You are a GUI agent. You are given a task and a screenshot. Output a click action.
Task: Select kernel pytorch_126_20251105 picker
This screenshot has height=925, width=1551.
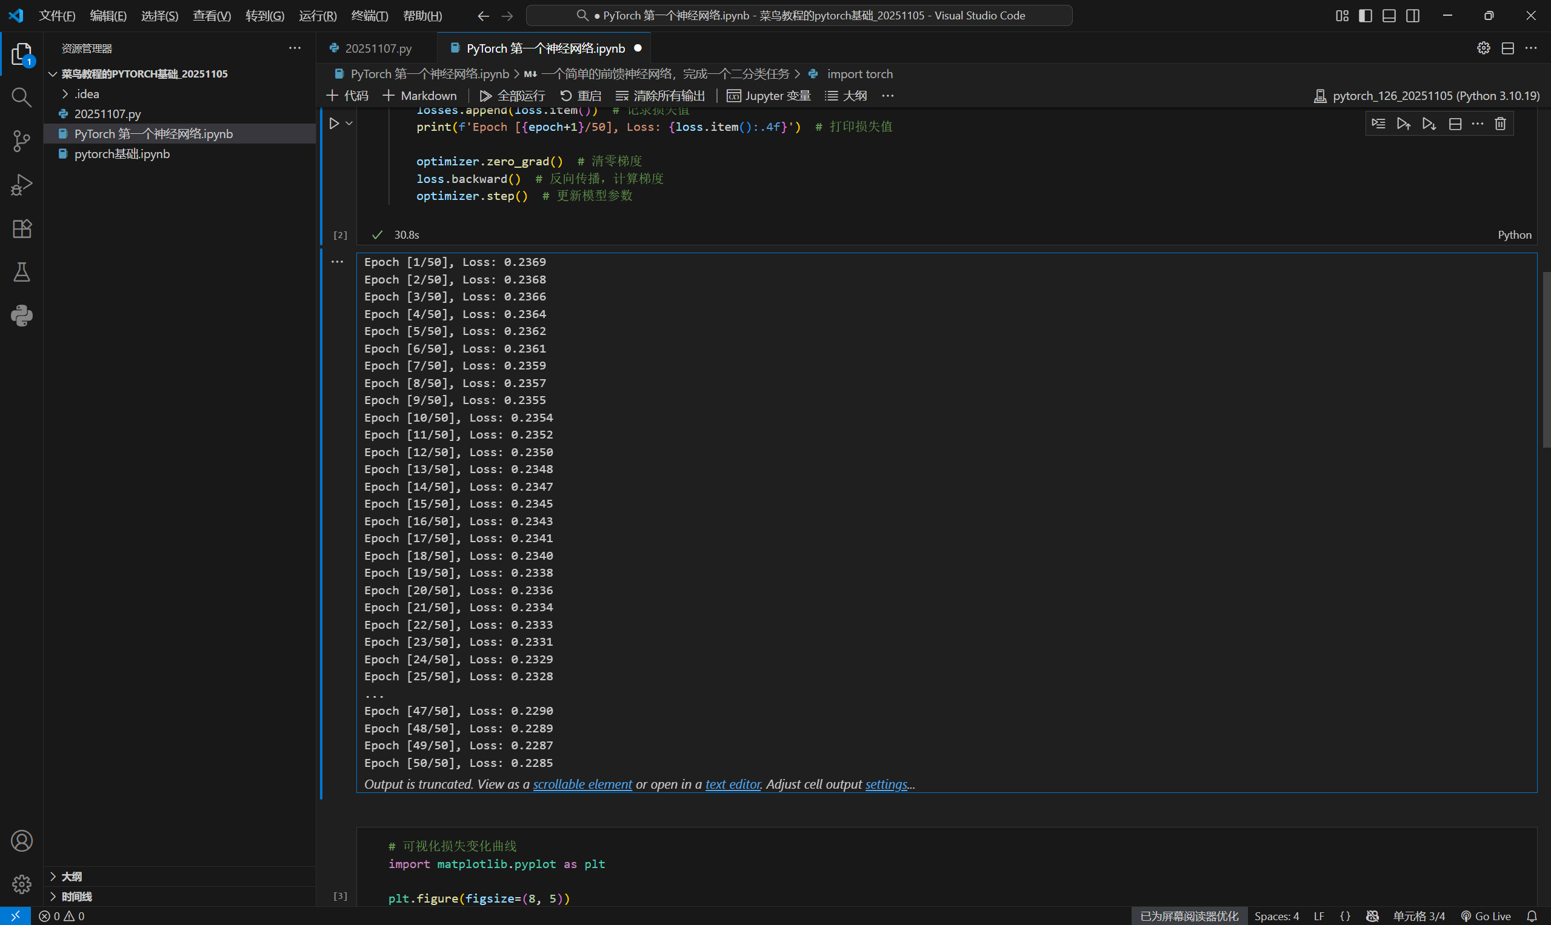point(1426,95)
